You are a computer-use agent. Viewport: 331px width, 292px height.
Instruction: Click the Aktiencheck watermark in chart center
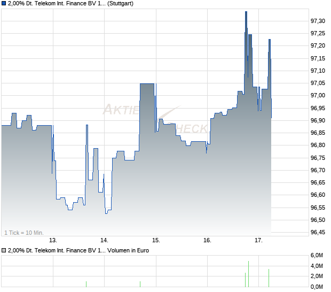[155, 119]
